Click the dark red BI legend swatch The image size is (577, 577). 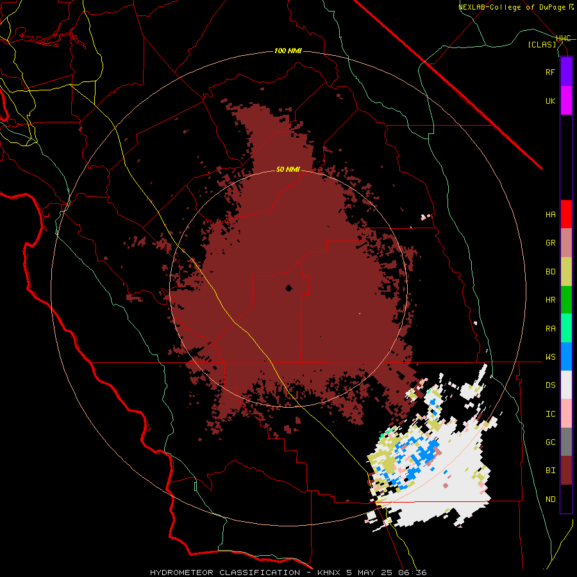[x=566, y=471]
